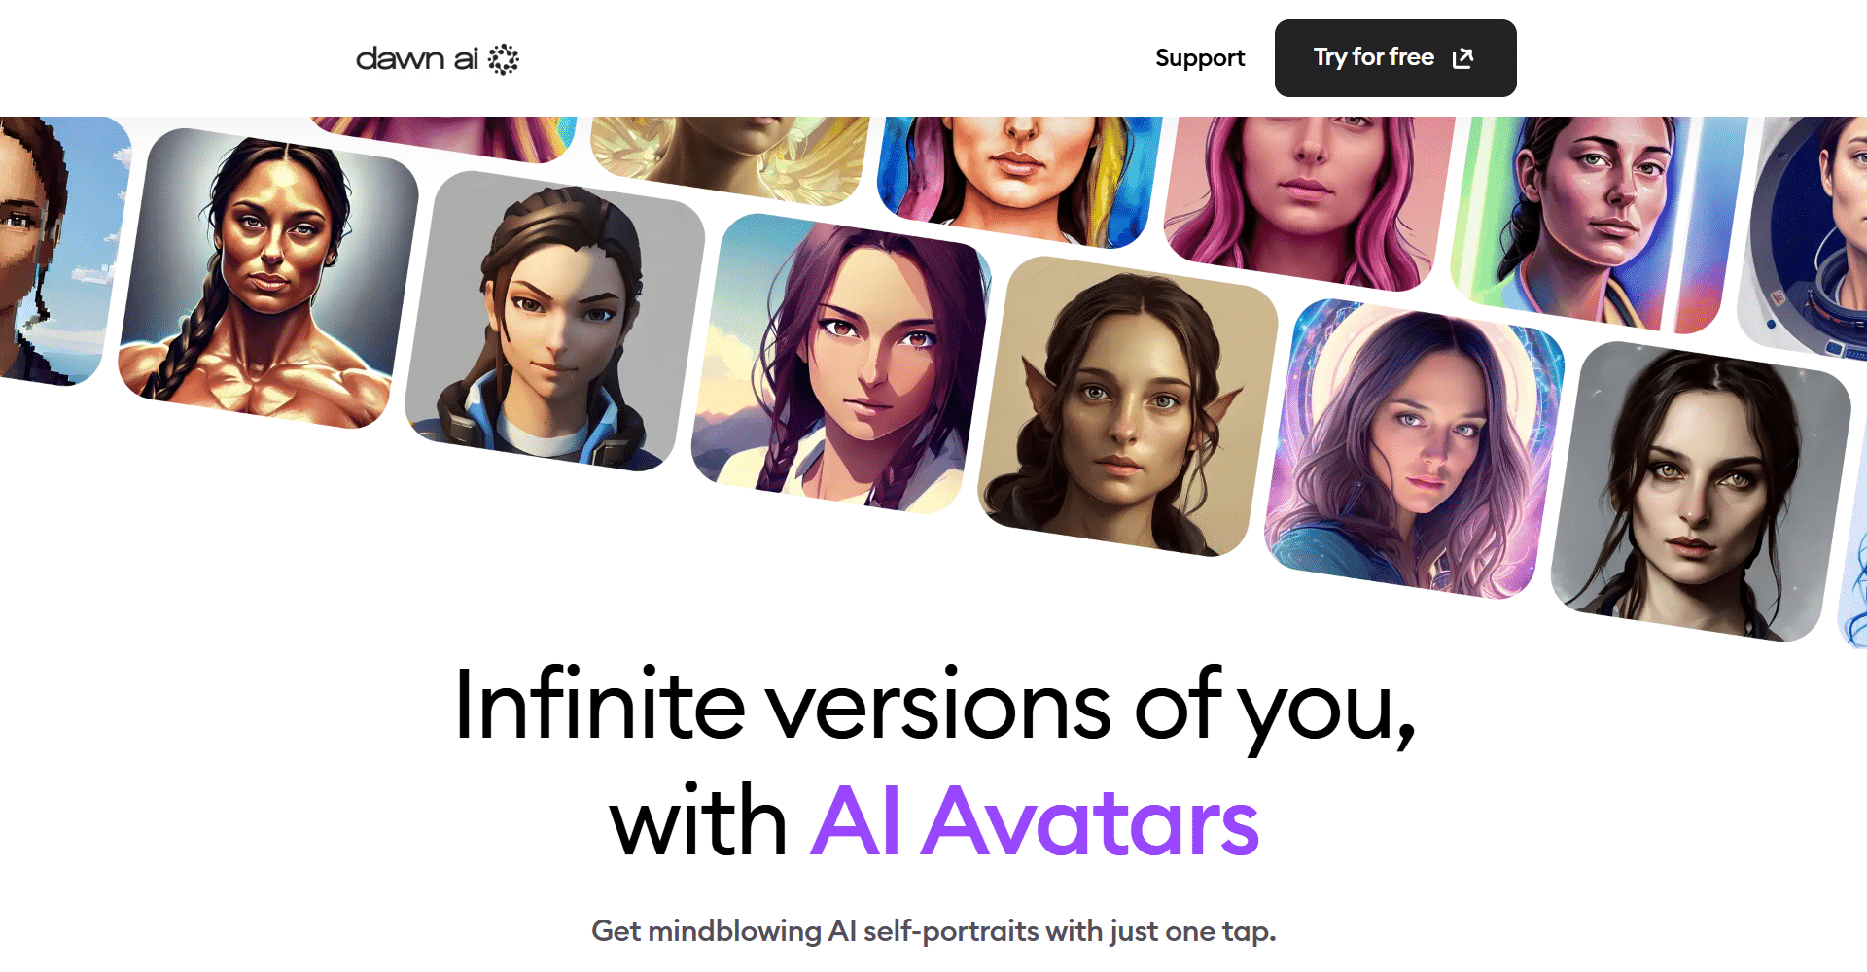1867x972 pixels.
Task: Select the astronaut helmet avatar at right edge
Action: pos(1807,237)
